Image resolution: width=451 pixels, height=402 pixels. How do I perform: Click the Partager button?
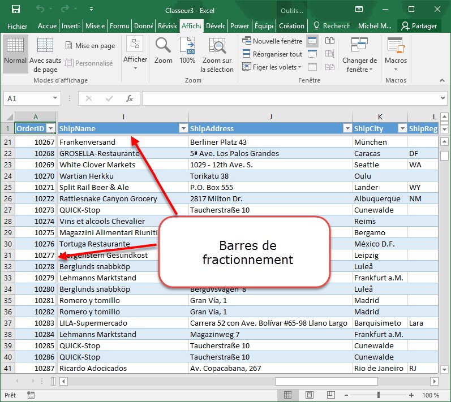[x=419, y=26]
